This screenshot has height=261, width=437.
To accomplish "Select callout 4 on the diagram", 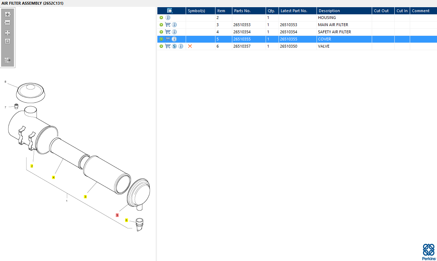I will pos(53,177).
